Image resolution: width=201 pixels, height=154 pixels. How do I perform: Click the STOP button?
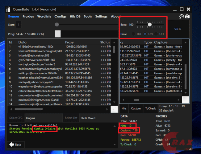[x=178, y=29]
